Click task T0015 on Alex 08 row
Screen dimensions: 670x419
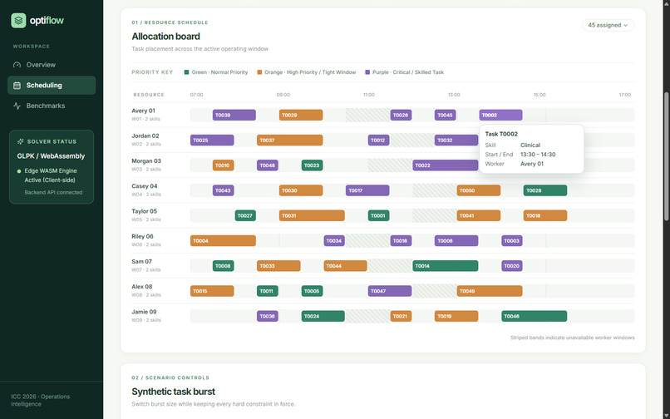[x=212, y=292]
